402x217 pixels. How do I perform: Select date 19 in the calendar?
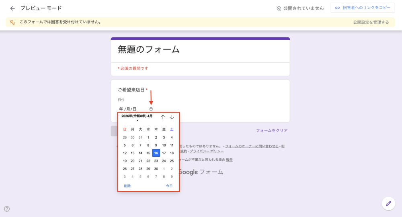125,161
